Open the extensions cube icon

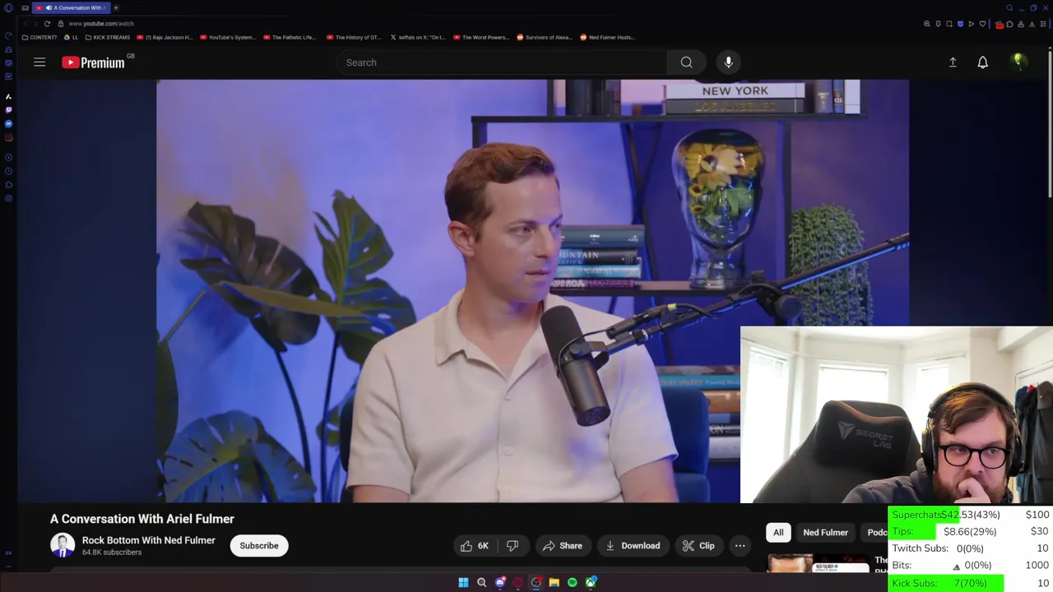click(1009, 24)
